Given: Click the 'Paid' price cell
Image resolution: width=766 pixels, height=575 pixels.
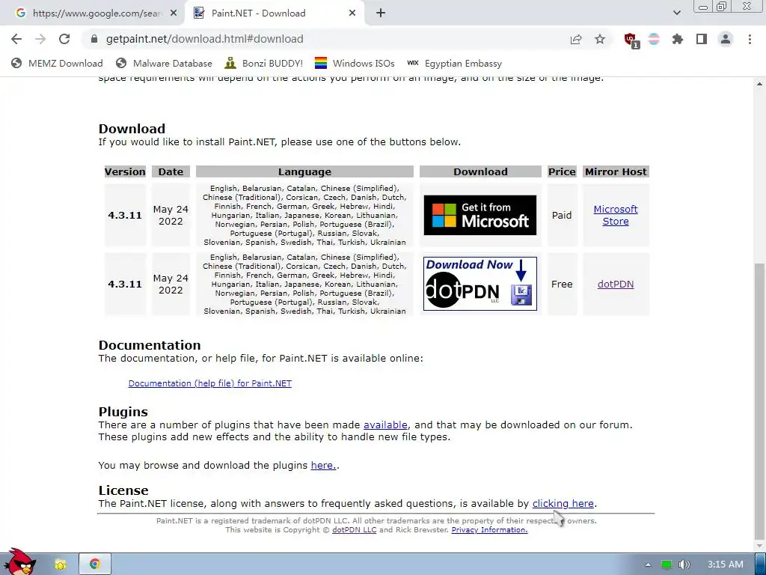Looking at the screenshot, I should (562, 215).
